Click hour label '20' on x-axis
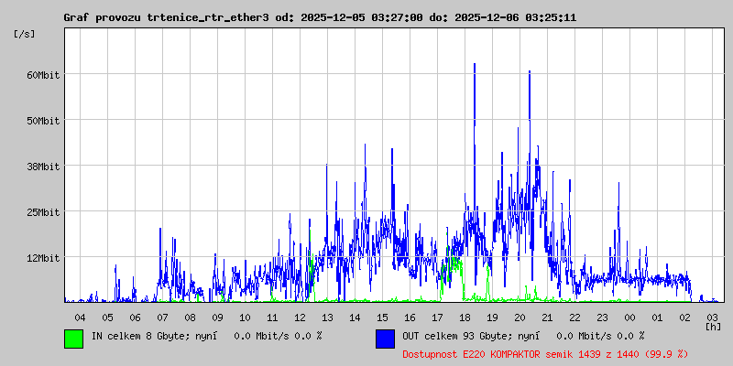Screen dimensions: 733x366 coord(520,318)
